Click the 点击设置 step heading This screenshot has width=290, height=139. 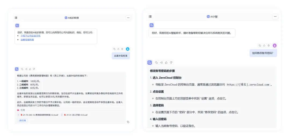pos(157,92)
